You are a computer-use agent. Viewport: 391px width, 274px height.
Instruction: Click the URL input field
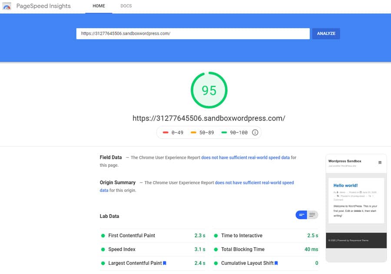click(193, 33)
